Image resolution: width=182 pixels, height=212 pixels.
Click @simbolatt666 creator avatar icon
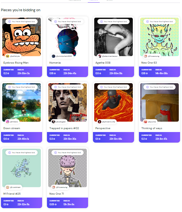tap(54, 56)
